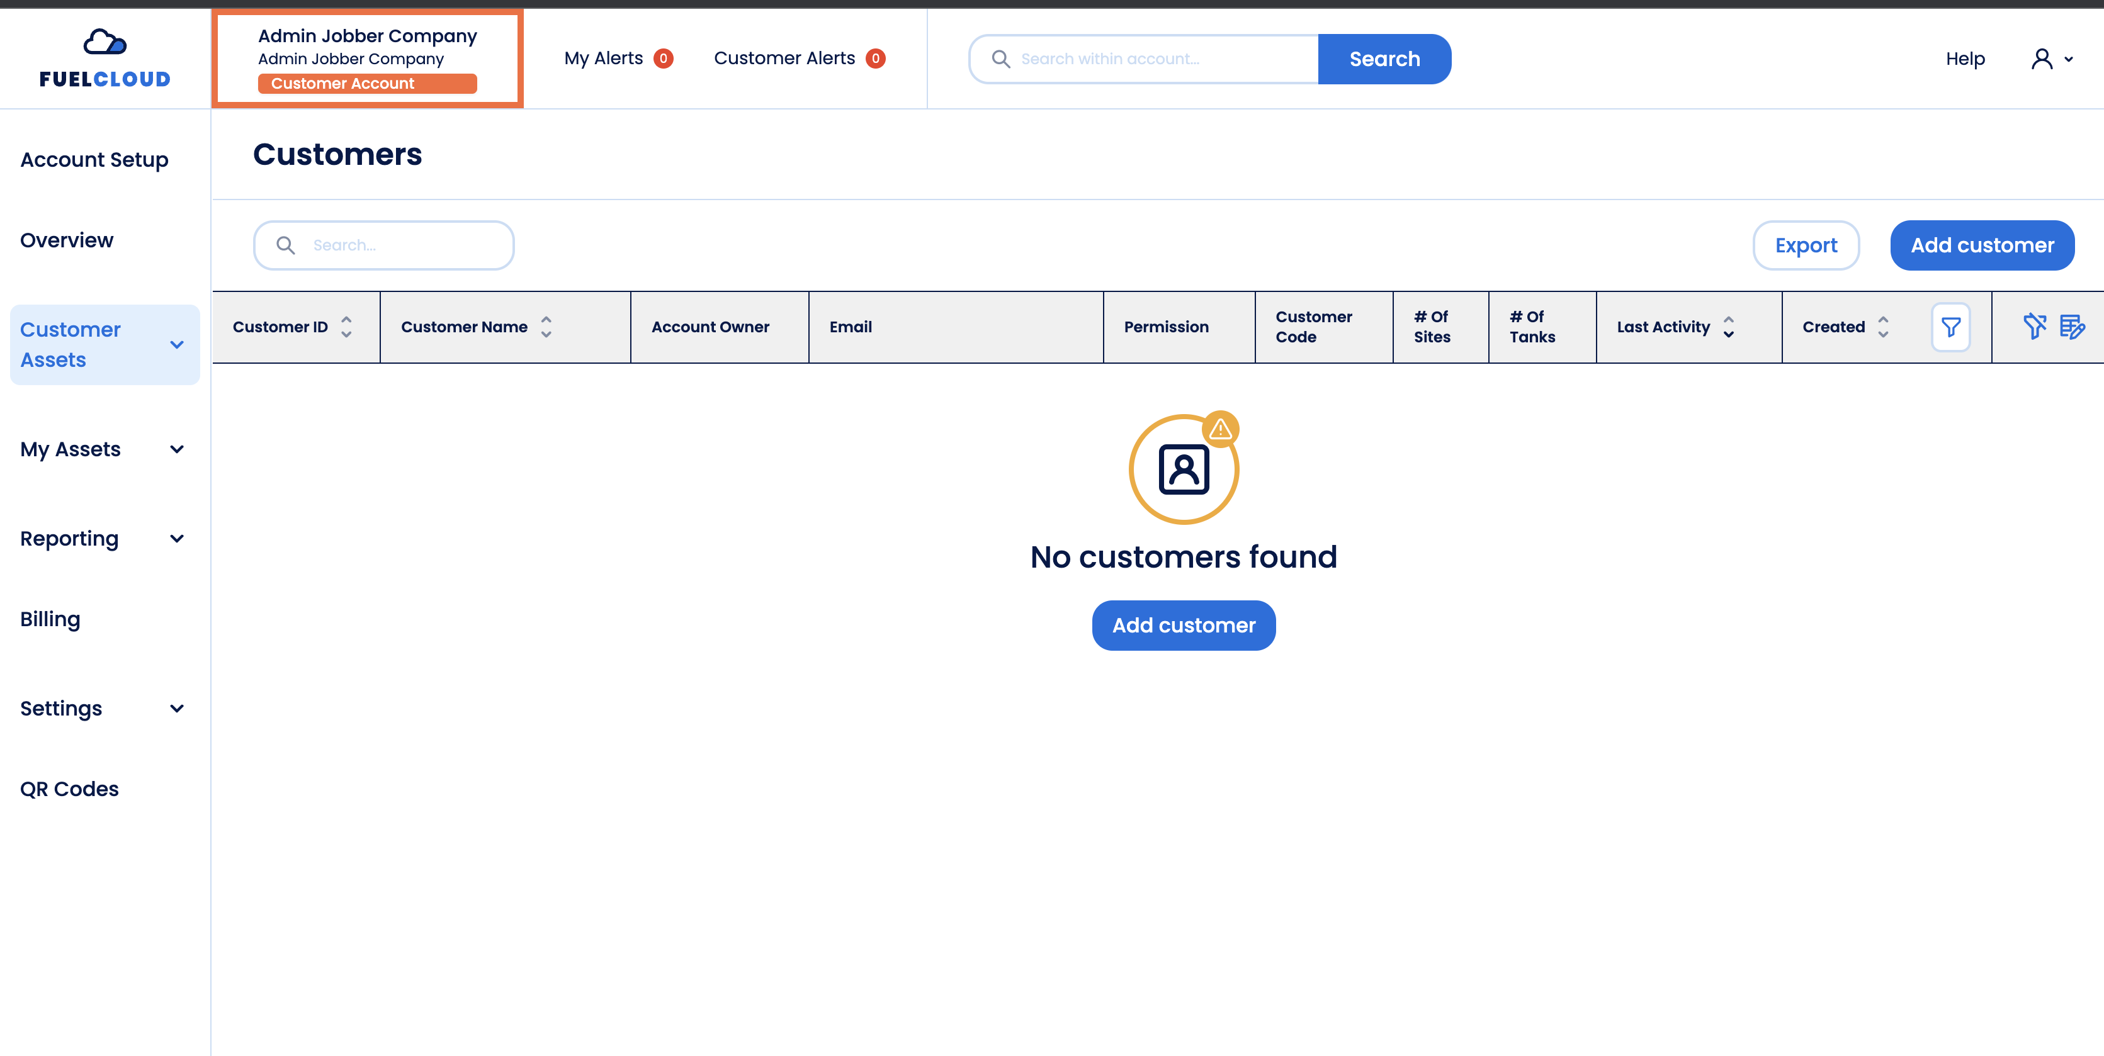Click the My Alerts count badge
The image size is (2104, 1056).
click(663, 59)
